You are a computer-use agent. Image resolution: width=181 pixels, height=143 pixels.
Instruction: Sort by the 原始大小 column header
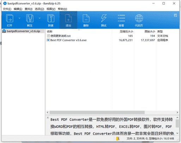pyautogui.click(x=150, y=31)
